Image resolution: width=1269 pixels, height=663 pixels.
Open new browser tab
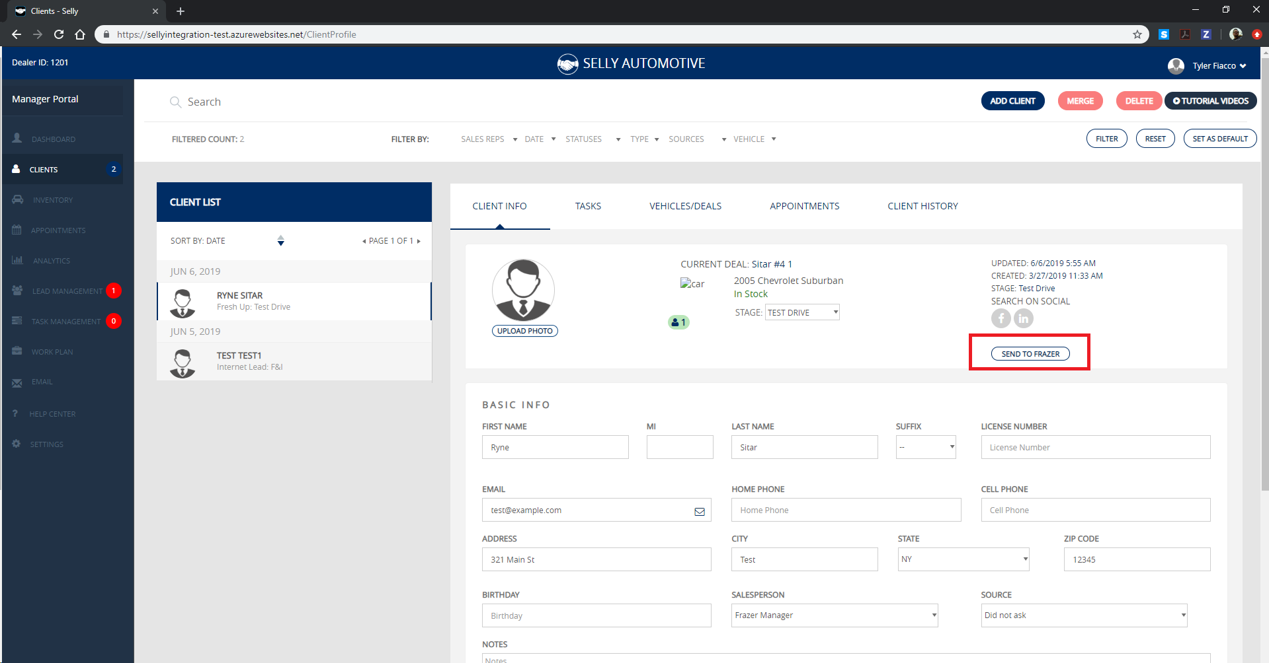click(181, 11)
